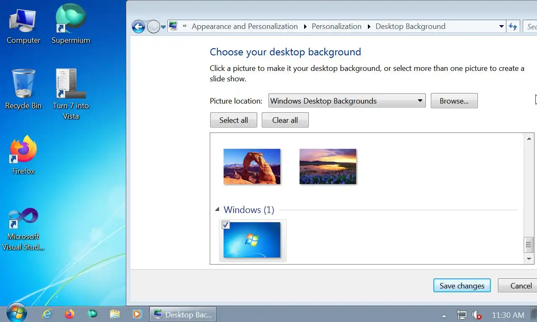Click the Control Panel icon in address bar

point(173,26)
